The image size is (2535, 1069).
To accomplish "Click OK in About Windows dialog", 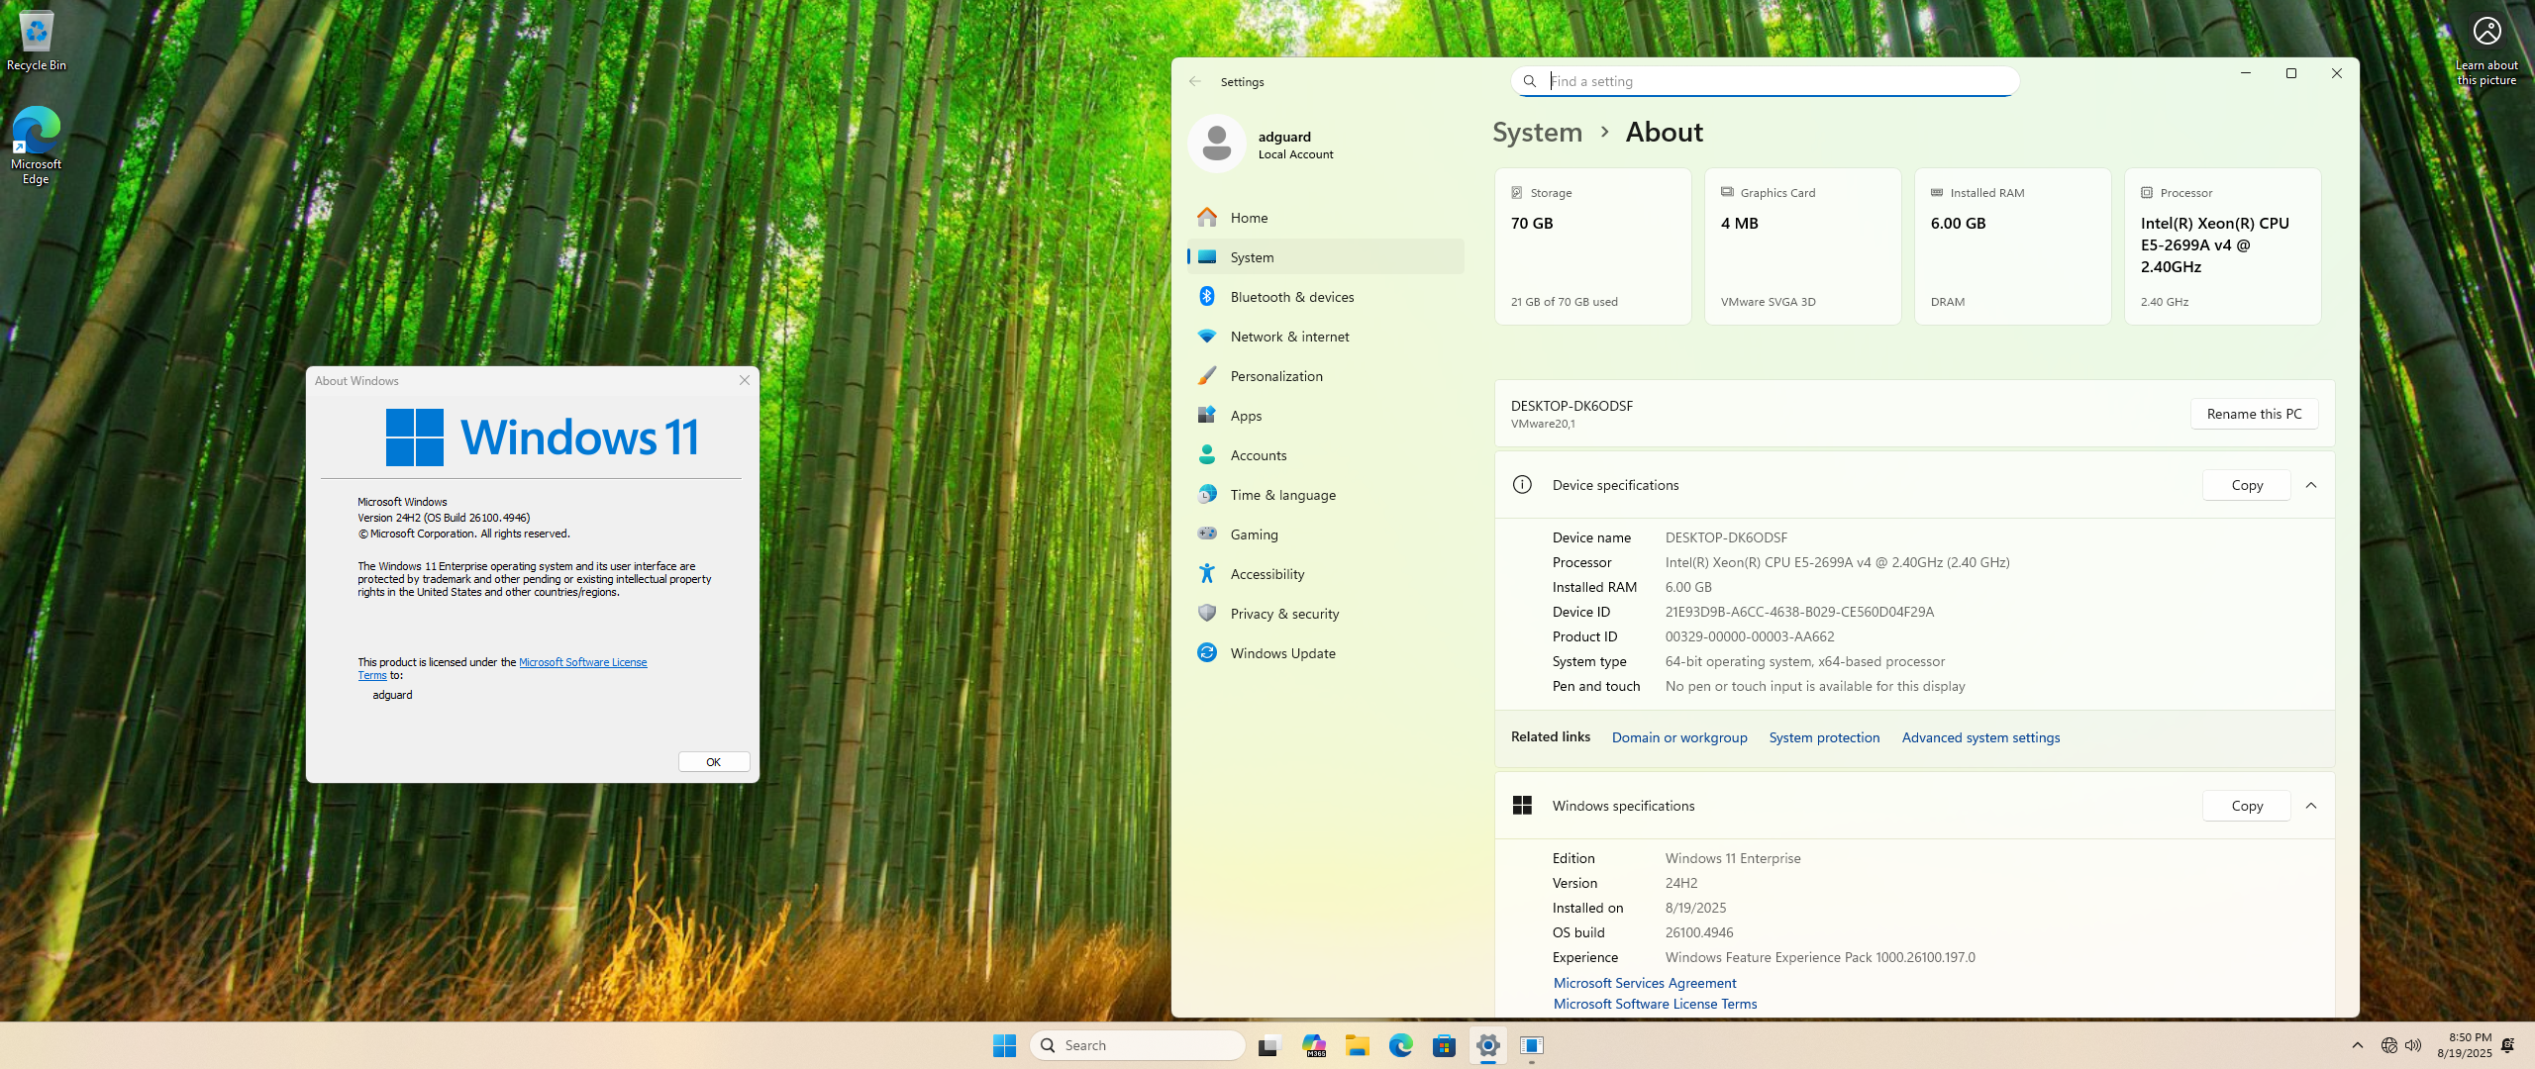I will pos(713,762).
